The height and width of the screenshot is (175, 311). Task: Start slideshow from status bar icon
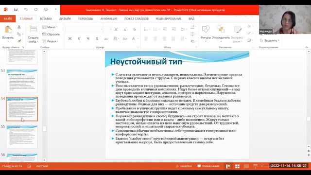[256, 166]
